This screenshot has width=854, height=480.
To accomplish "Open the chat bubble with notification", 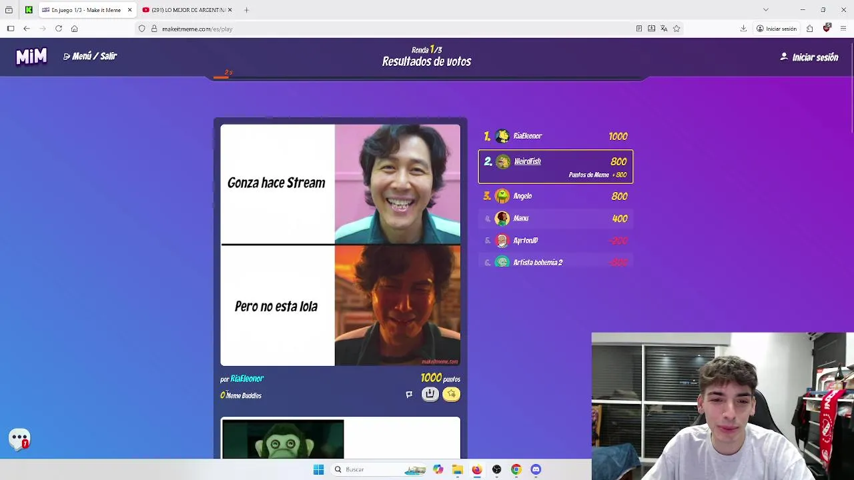I will click(19, 439).
